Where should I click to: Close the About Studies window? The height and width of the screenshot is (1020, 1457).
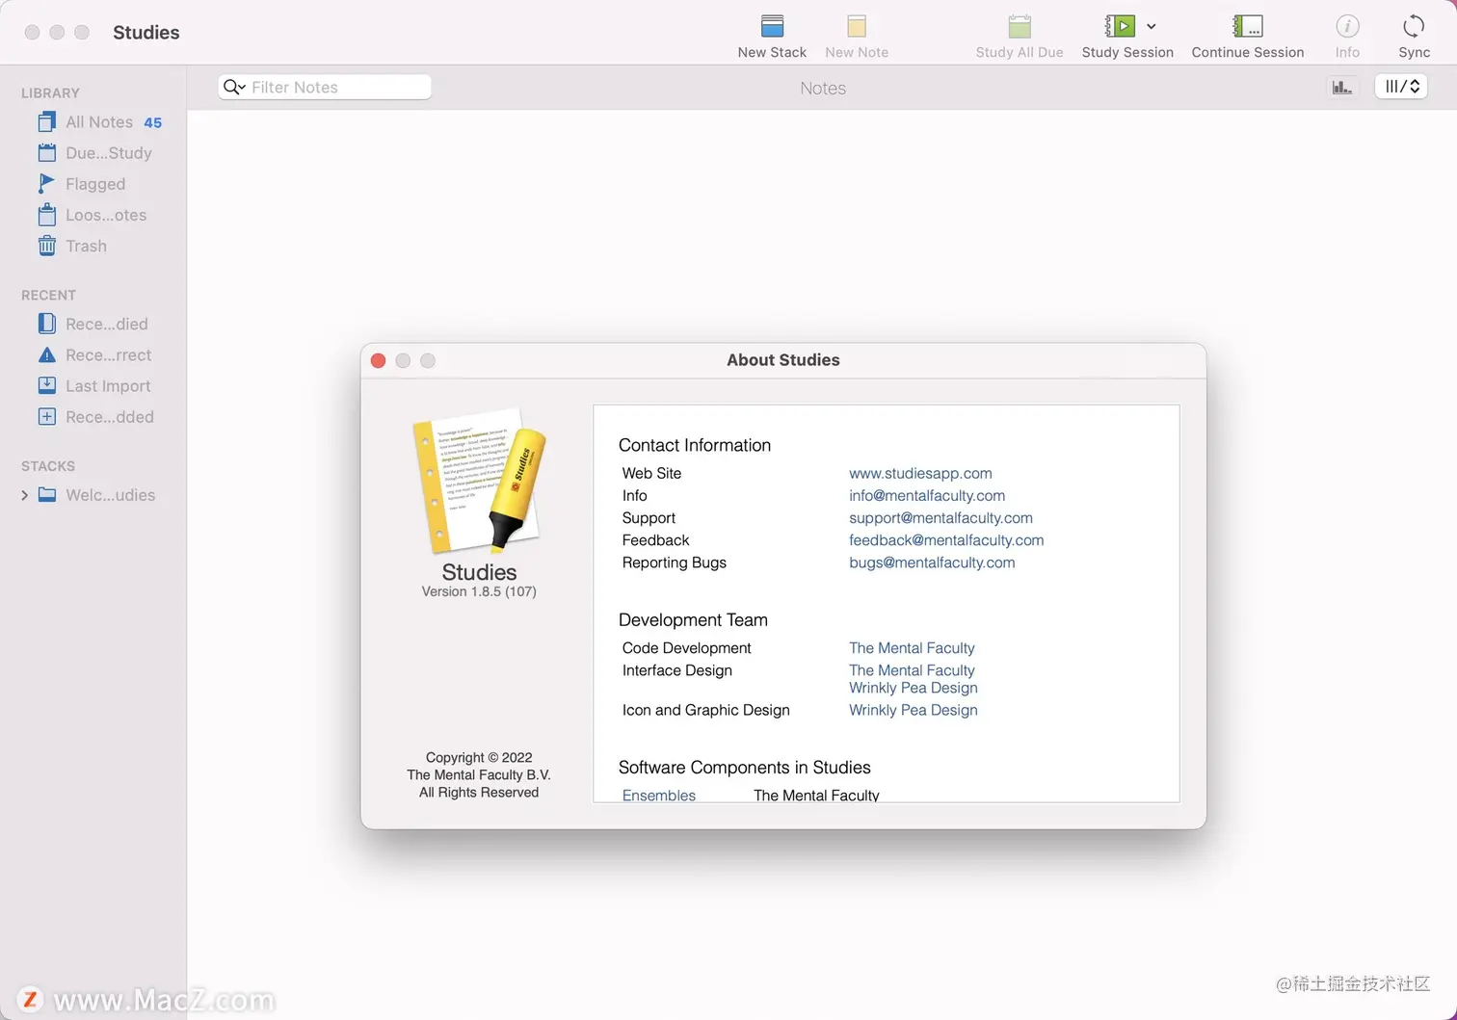[x=378, y=360]
